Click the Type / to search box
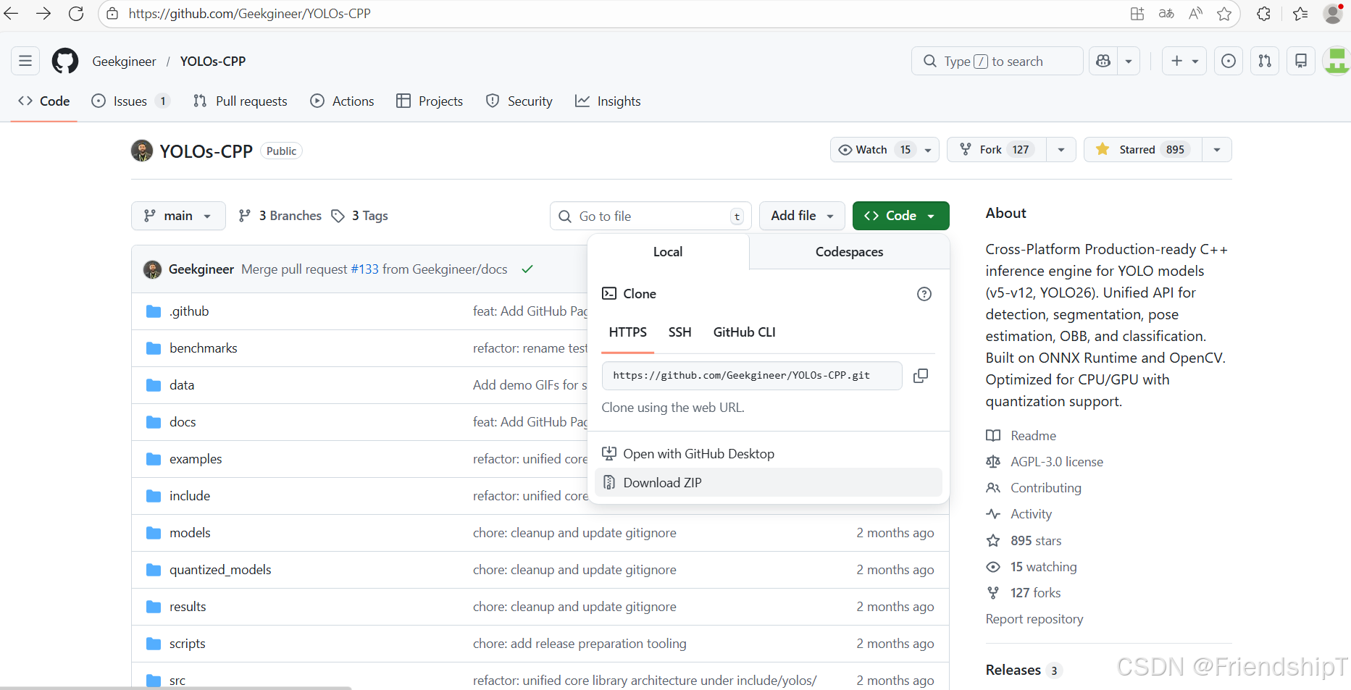 coord(997,61)
